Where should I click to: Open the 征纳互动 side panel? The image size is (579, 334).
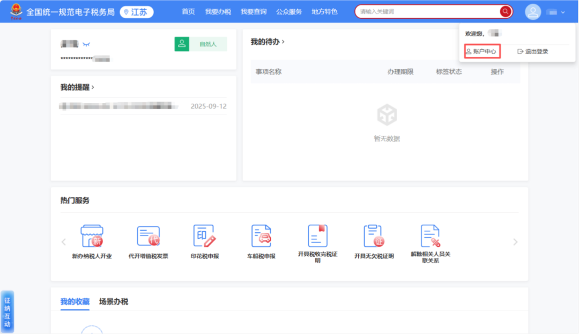click(x=7, y=312)
